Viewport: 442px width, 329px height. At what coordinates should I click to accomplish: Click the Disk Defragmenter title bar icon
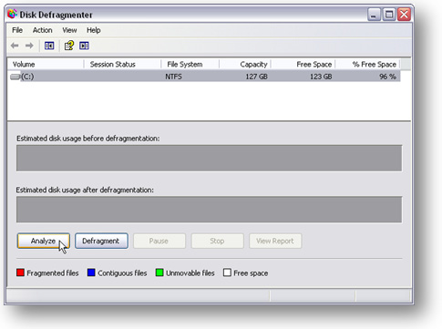coord(12,14)
